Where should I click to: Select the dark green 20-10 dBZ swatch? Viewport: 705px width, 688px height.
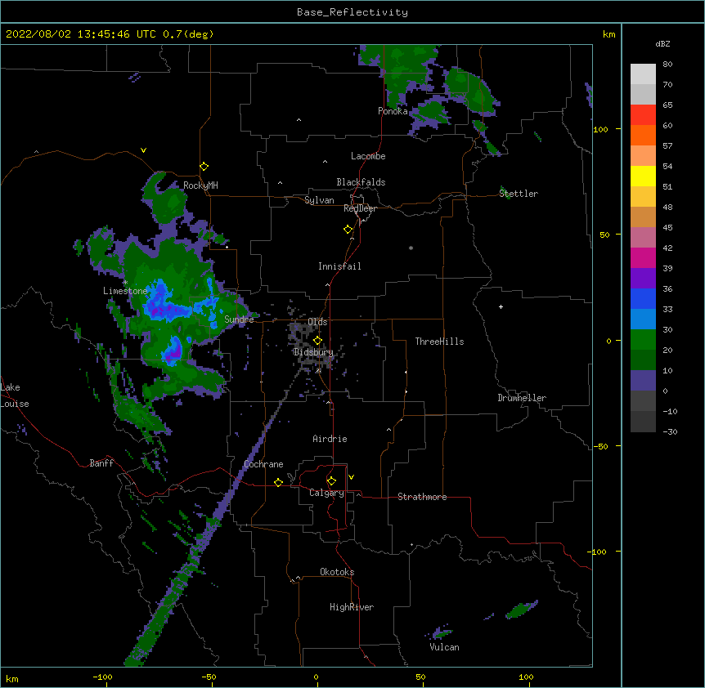pyautogui.click(x=643, y=360)
